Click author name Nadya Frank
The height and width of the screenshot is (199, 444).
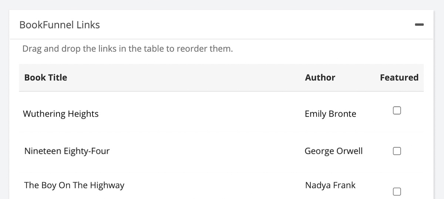(330, 185)
